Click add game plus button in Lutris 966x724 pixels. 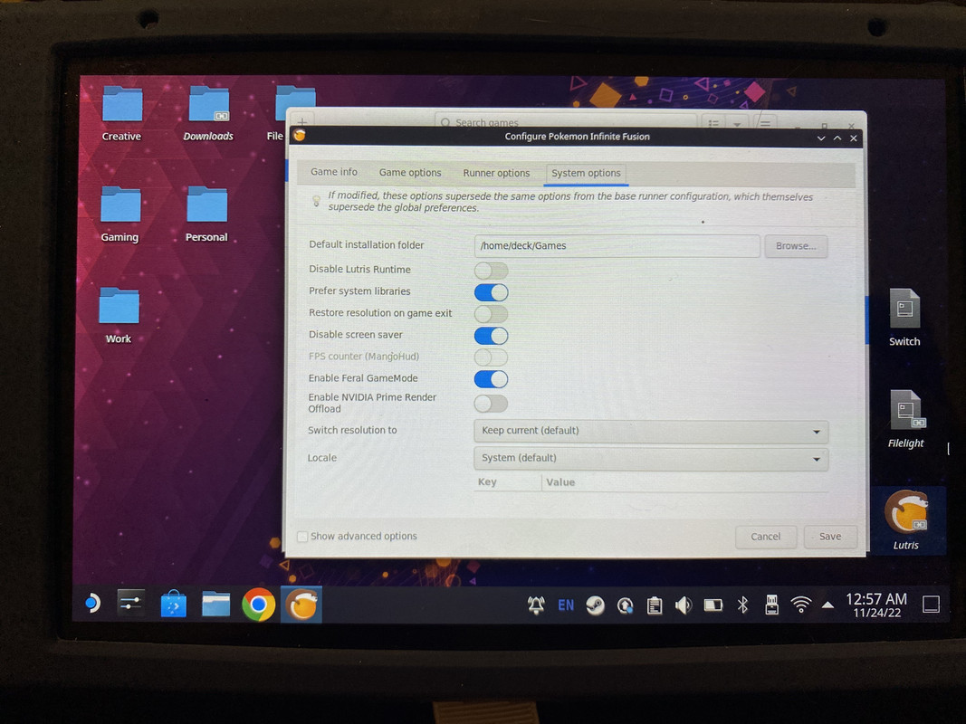pos(302,121)
